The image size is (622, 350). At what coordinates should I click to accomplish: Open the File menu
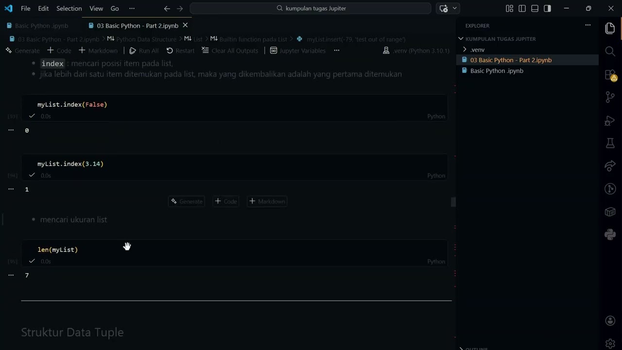pyautogui.click(x=25, y=8)
